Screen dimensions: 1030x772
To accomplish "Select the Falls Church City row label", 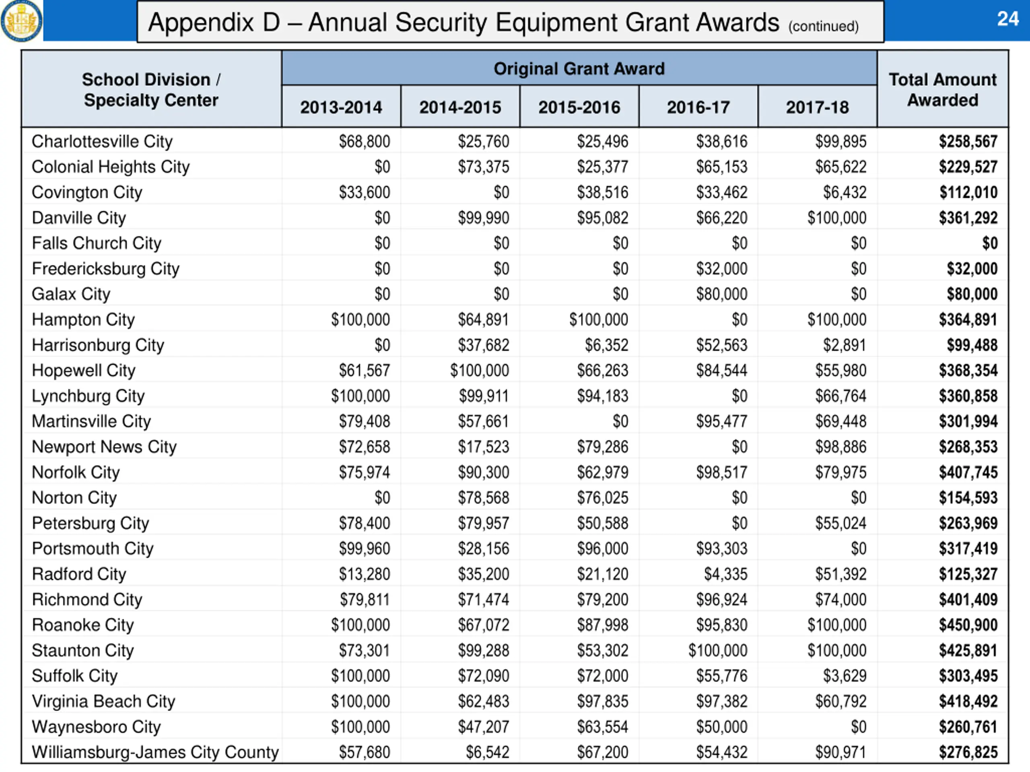I will (97, 243).
